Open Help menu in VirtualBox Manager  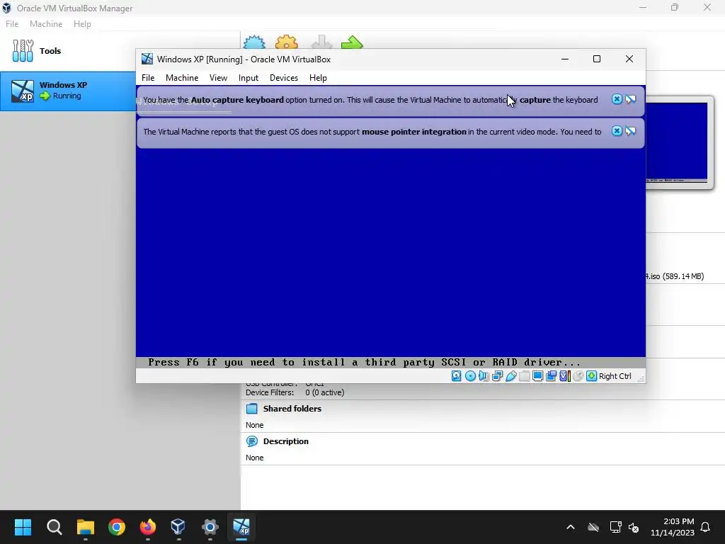pyautogui.click(x=82, y=24)
